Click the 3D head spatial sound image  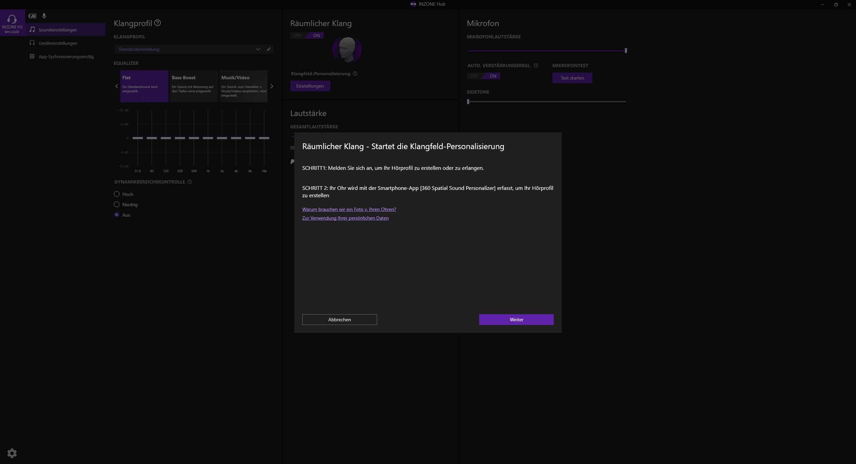[347, 49]
